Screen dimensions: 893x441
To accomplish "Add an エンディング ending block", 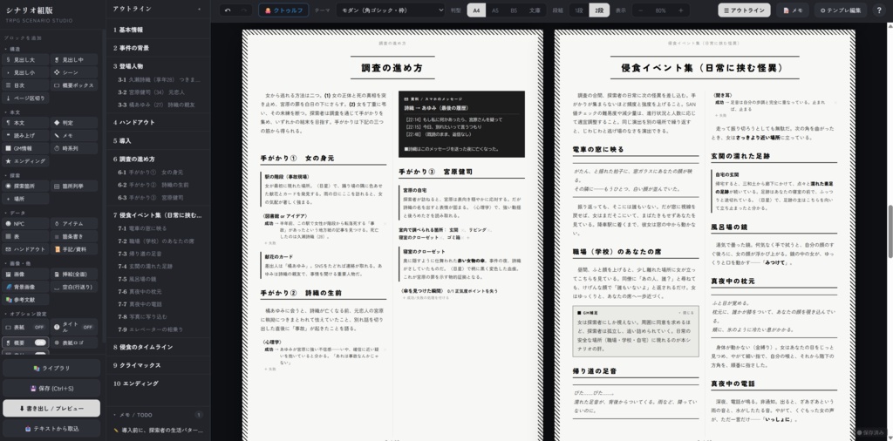I will (25, 161).
